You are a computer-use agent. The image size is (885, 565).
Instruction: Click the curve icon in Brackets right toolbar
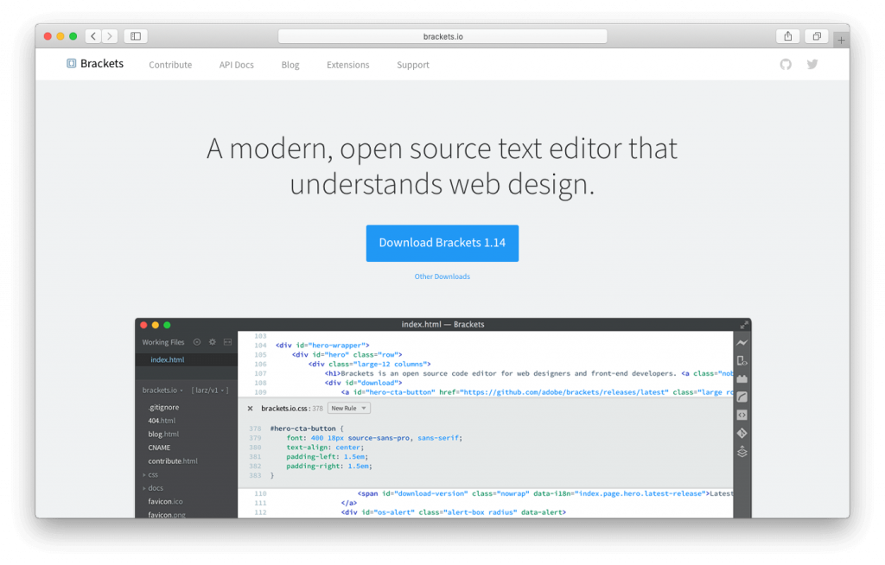[x=742, y=397]
